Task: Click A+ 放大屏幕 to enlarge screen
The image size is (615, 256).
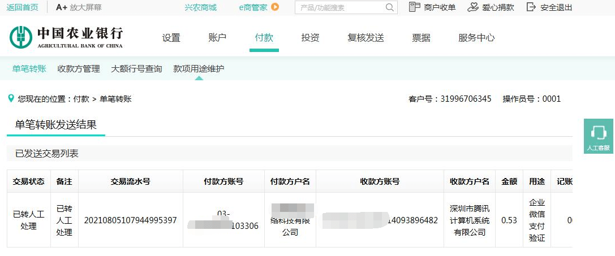Action: (79, 7)
